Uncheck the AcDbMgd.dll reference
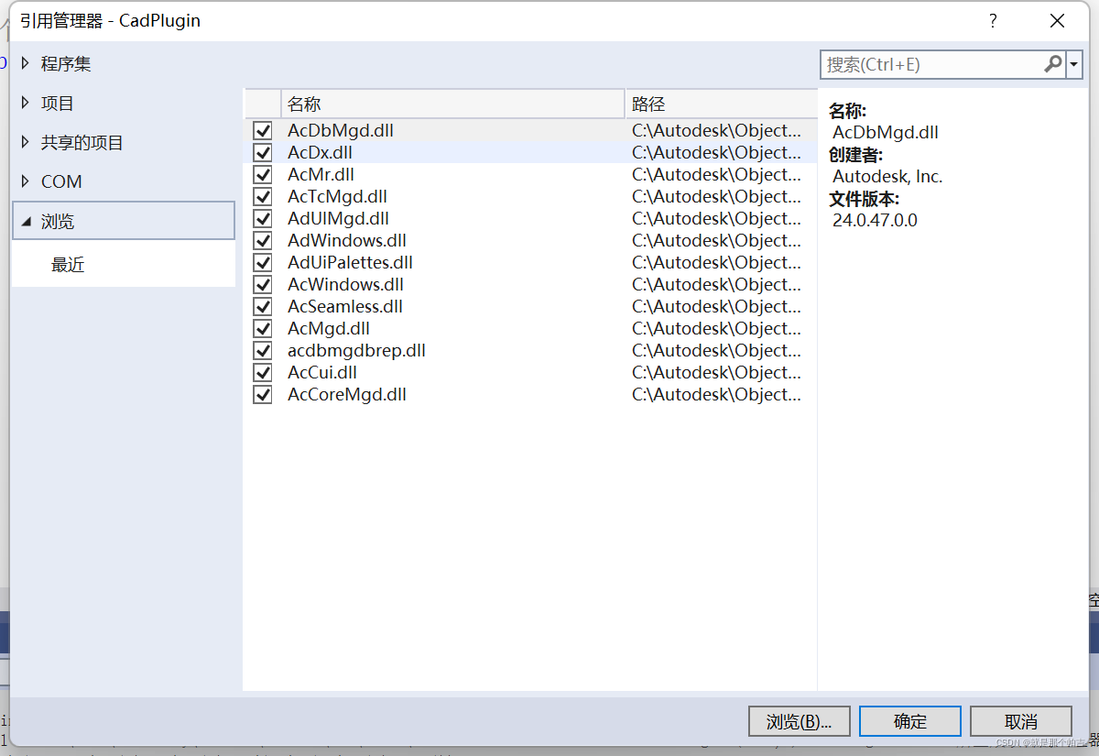The width and height of the screenshot is (1099, 756). pos(263,130)
